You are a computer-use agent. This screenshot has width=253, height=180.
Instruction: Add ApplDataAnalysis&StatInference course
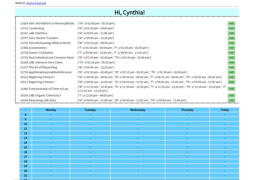[231, 72]
